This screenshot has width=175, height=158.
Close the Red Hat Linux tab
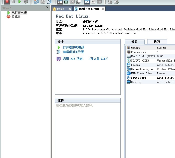click(x=103, y=9)
